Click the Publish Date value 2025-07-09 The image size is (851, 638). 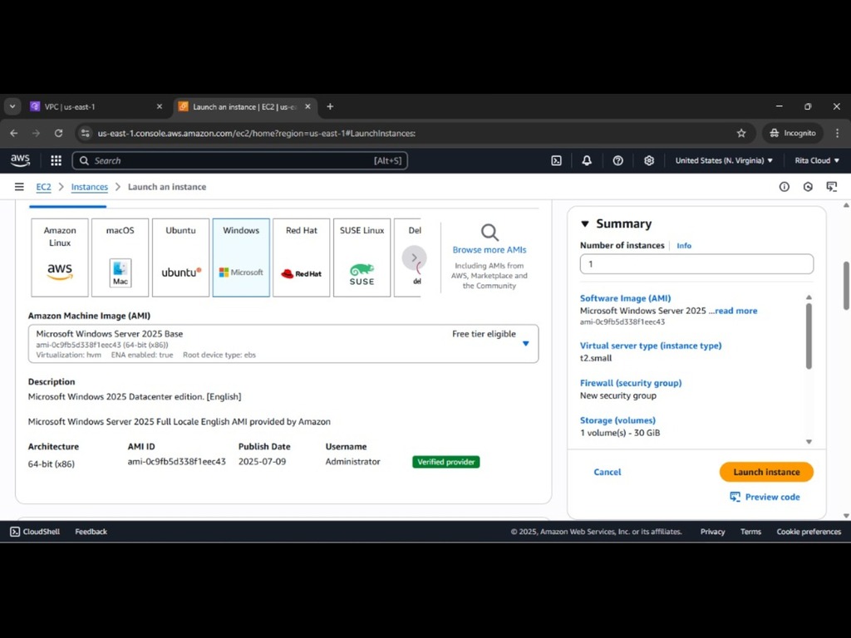pos(262,462)
